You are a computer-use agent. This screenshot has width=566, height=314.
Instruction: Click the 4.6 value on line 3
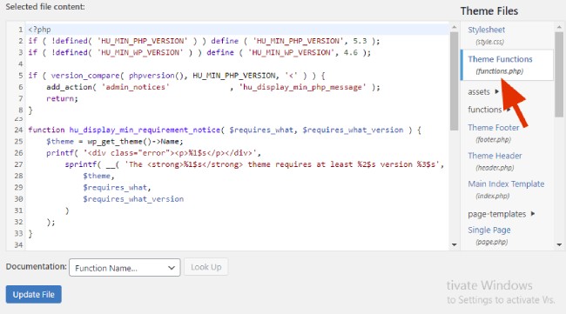pyautogui.click(x=351, y=53)
